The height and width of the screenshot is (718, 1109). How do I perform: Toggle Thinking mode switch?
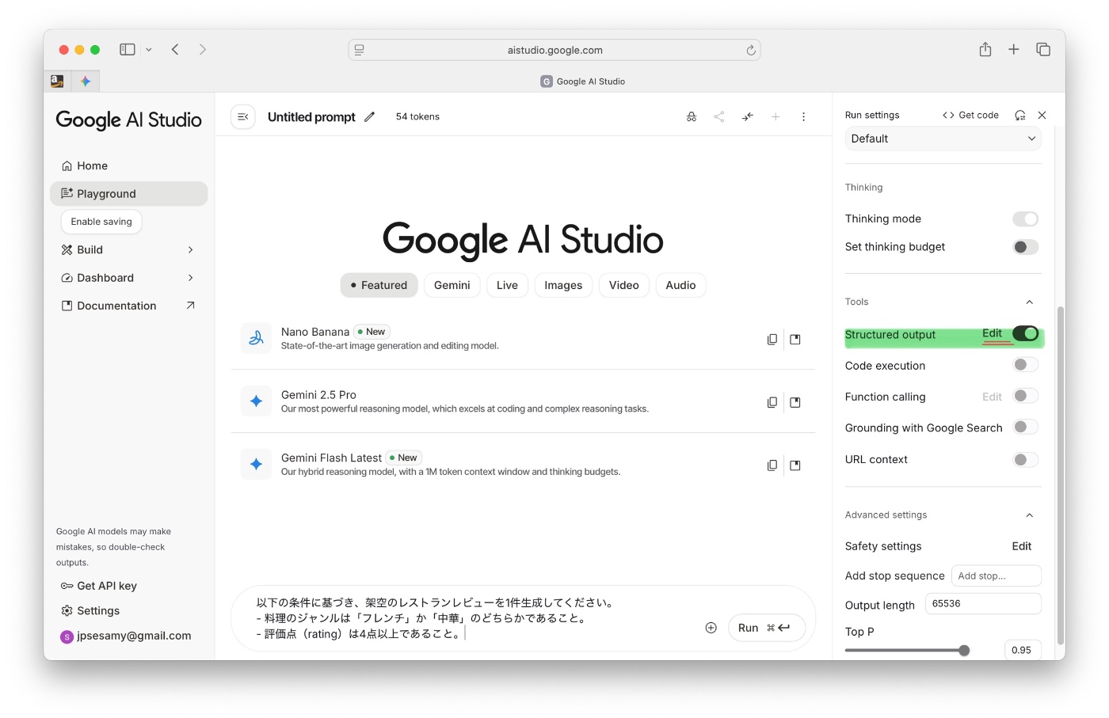tap(1026, 218)
